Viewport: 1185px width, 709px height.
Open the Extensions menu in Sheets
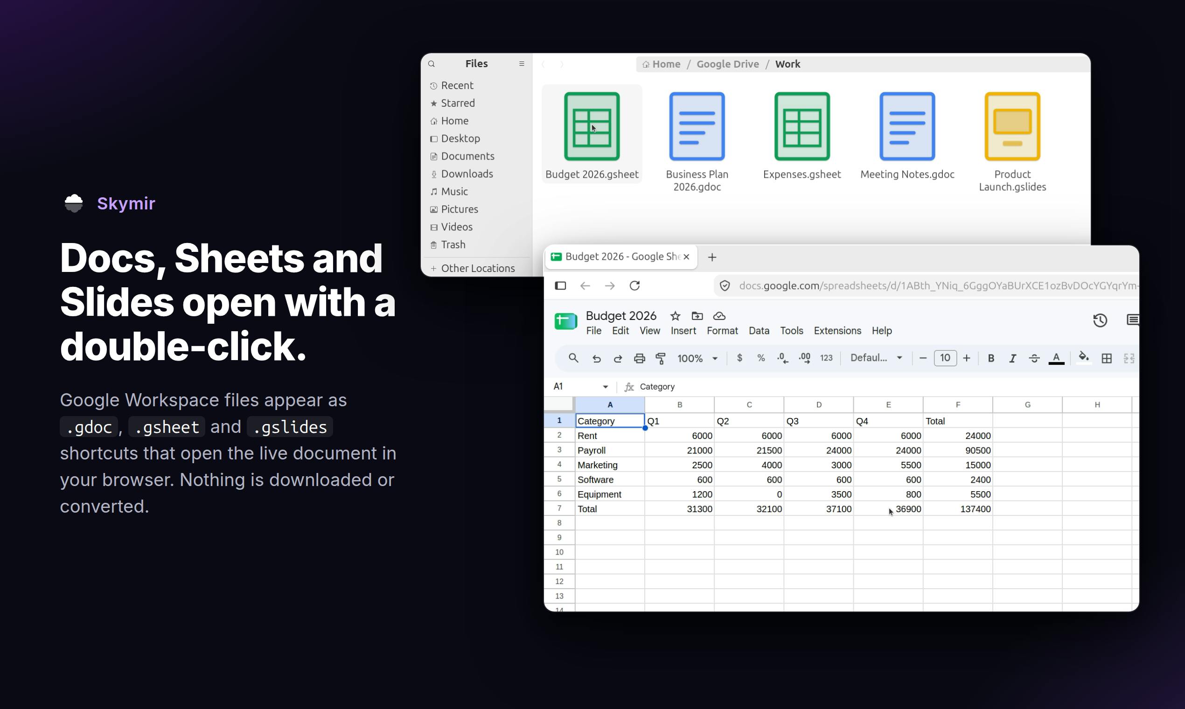pyautogui.click(x=837, y=331)
